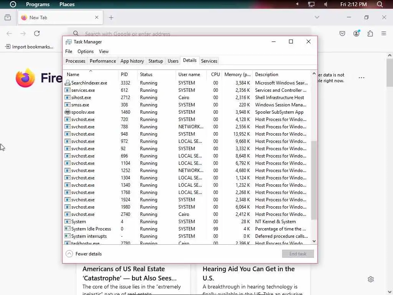Switch to the App history tab
Screen dimensions: 393x295
(132, 61)
